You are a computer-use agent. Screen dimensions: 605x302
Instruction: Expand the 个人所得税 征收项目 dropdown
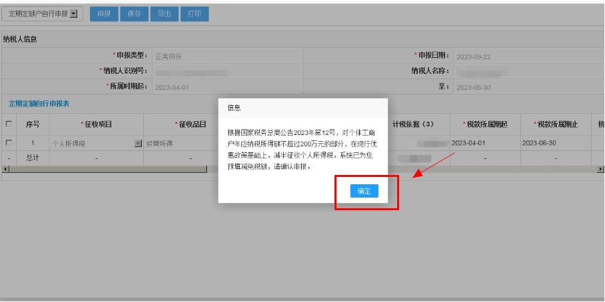click(x=138, y=143)
